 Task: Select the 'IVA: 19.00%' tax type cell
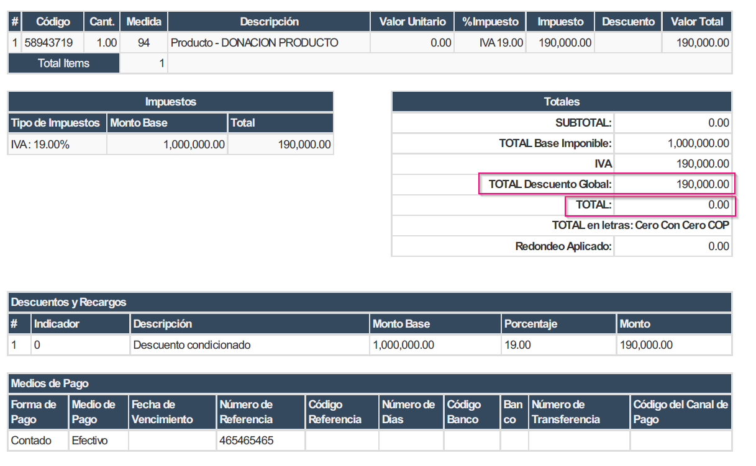pyautogui.click(x=41, y=145)
